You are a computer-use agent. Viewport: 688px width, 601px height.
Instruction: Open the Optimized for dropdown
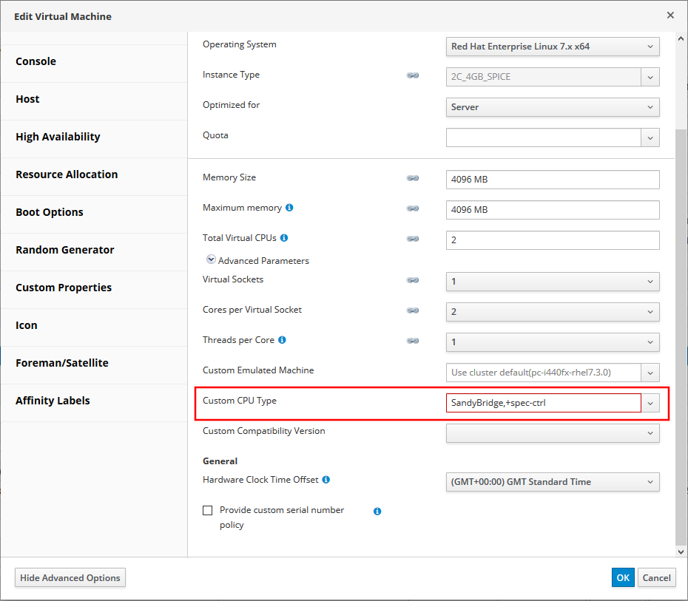pos(553,107)
